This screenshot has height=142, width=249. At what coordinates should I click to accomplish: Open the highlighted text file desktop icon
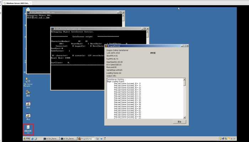(28, 128)
